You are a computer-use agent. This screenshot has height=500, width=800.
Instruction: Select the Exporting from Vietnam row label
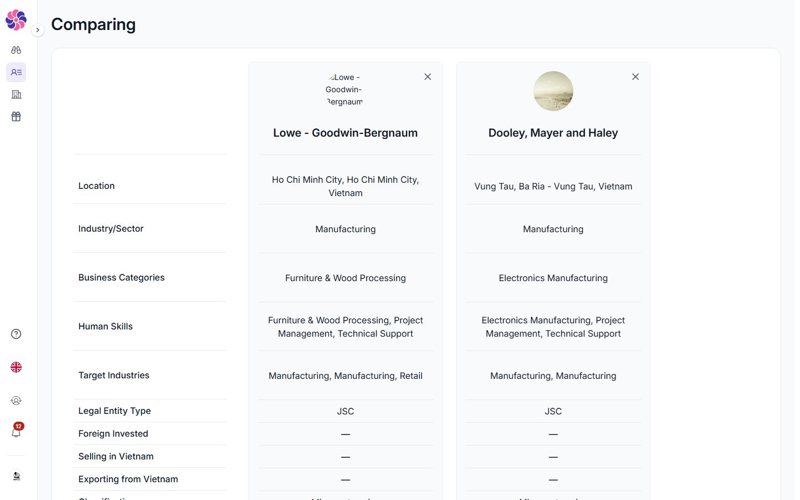(x=128, y=479)
